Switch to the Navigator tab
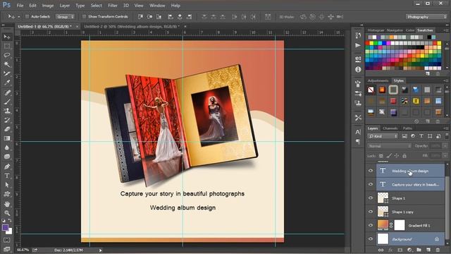This screenshot has width=451, height=254. [x=395, y=30]
